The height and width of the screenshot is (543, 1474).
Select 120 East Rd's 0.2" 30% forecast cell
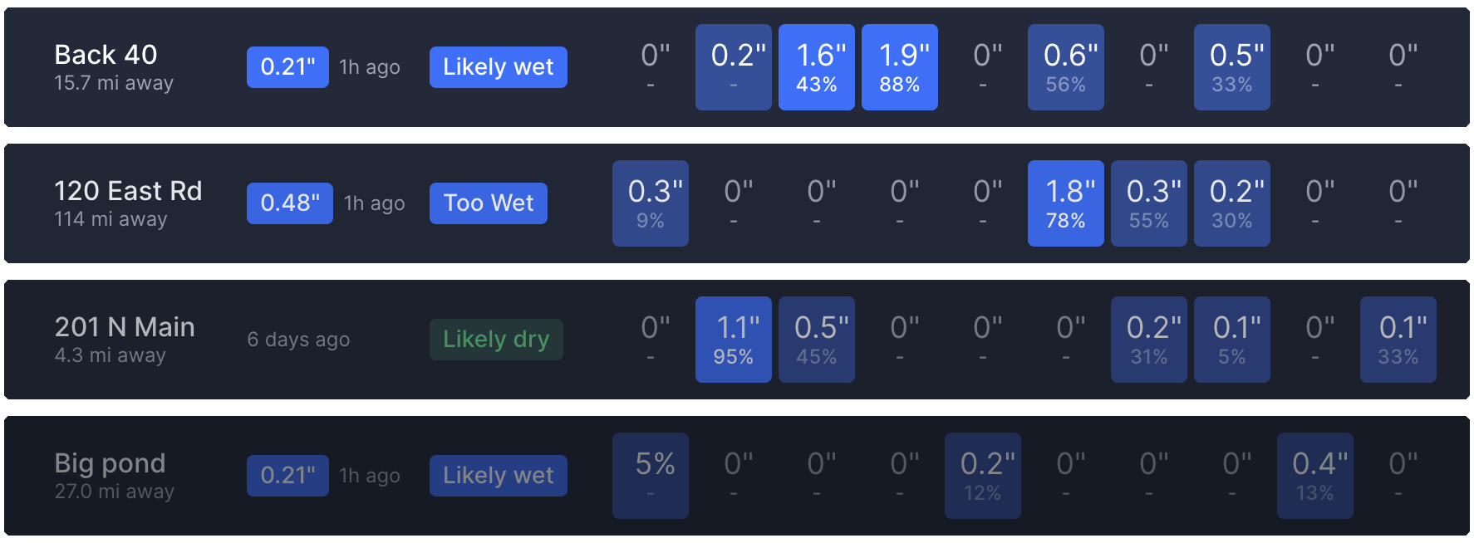click(x=1231, y=203)
